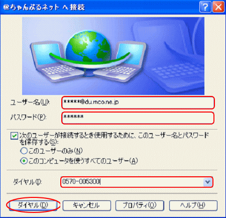The height and width of the screenshot is (218, 226).
Task: Open connection settings via プロパティ(O) button
Action: (x=140, y=205)
